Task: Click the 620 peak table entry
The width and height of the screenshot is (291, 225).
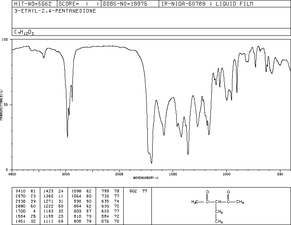Action: point(110,211)
